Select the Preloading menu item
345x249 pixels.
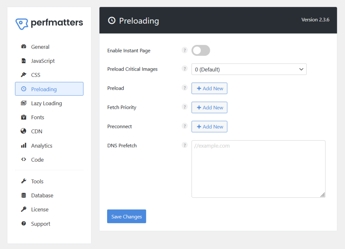49,89
